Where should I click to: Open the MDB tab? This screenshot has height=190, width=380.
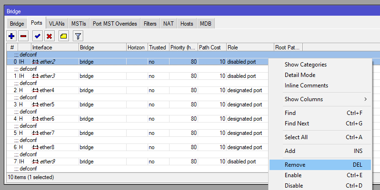coord(206,24)
